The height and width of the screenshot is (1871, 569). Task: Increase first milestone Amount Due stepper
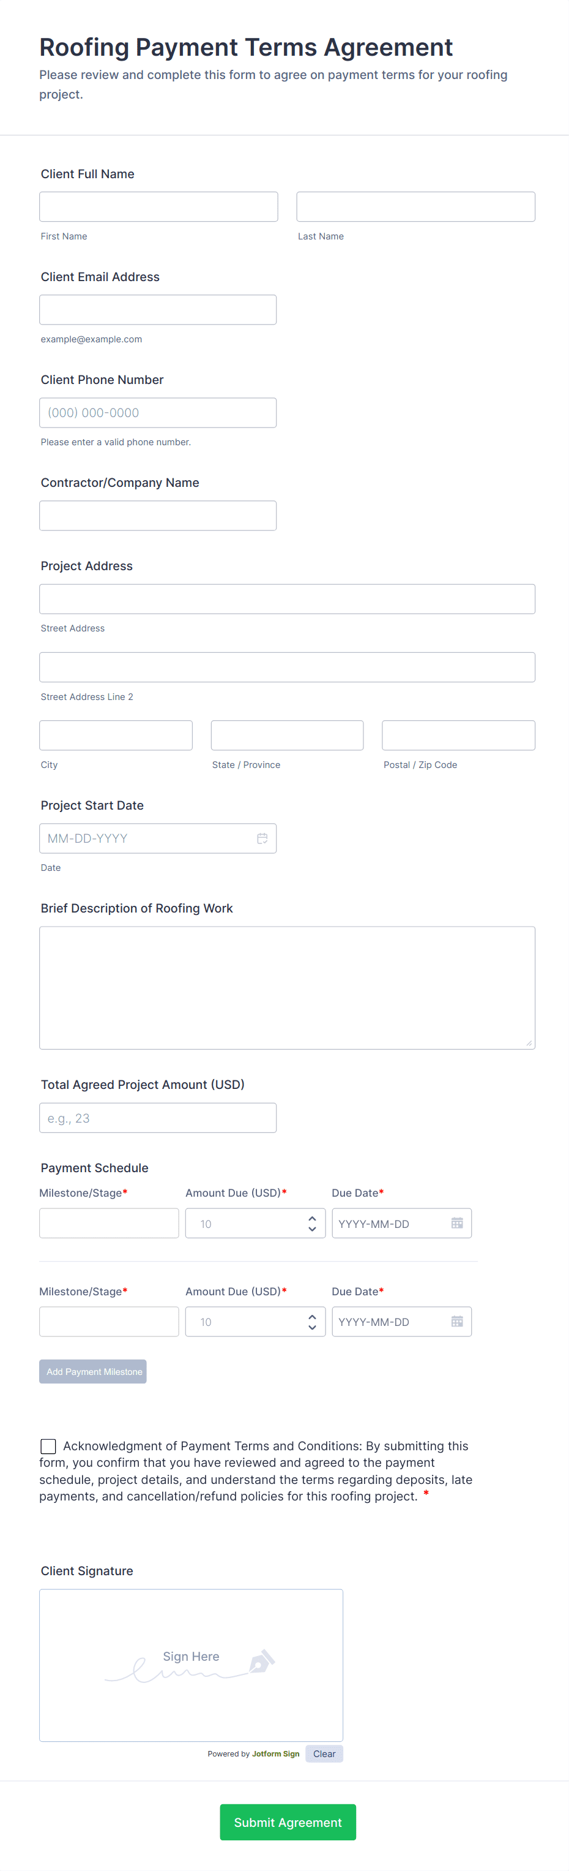tap(312, 1218)
